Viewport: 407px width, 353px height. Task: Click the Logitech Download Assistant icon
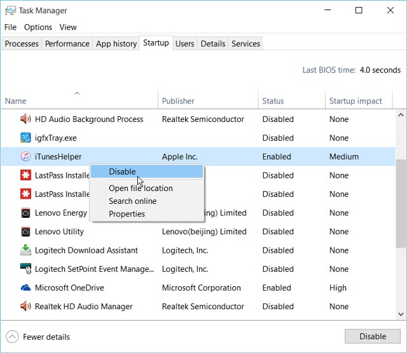(25, 250)
